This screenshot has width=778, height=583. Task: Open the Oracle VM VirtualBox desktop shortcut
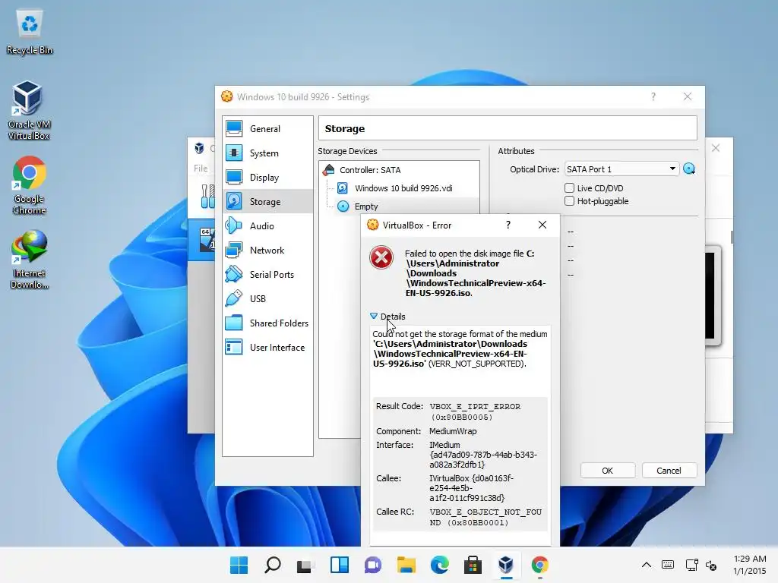[28, 111]
